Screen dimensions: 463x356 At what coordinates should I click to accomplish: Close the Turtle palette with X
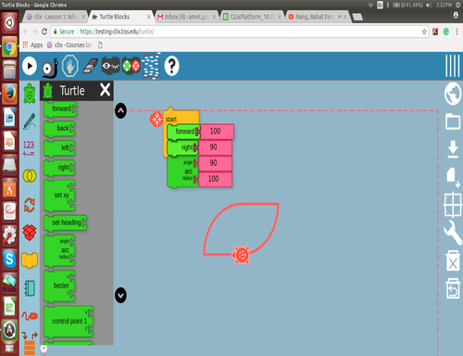(106, 90)
